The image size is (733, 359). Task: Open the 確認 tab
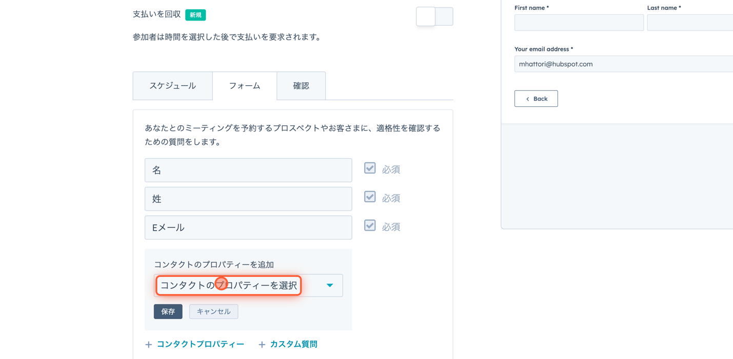[301, 86]
